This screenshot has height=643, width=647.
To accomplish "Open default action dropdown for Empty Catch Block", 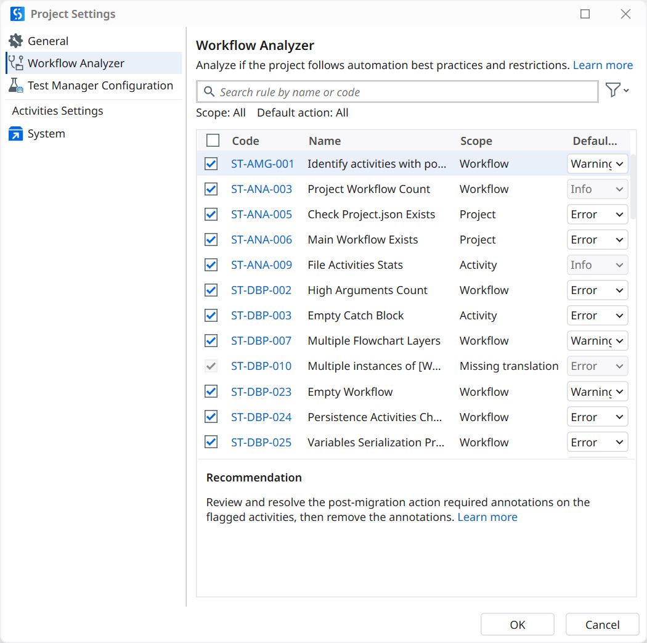I will 597,316.
